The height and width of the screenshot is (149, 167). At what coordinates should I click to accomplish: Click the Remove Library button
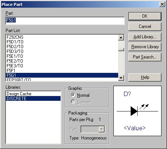(145, 47)
